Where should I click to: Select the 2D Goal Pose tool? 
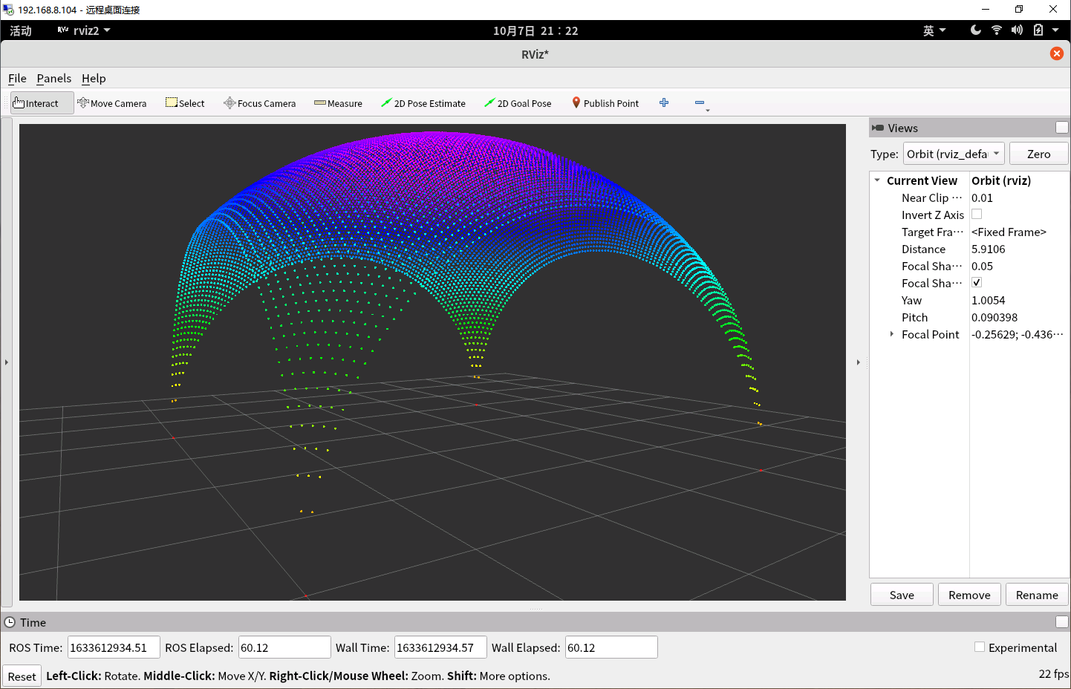click(518, 103)
